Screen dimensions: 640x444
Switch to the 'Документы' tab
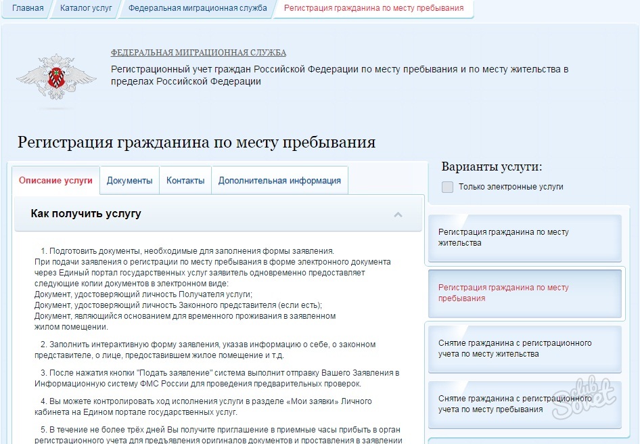pyautogui.click(x=129, y=181)
